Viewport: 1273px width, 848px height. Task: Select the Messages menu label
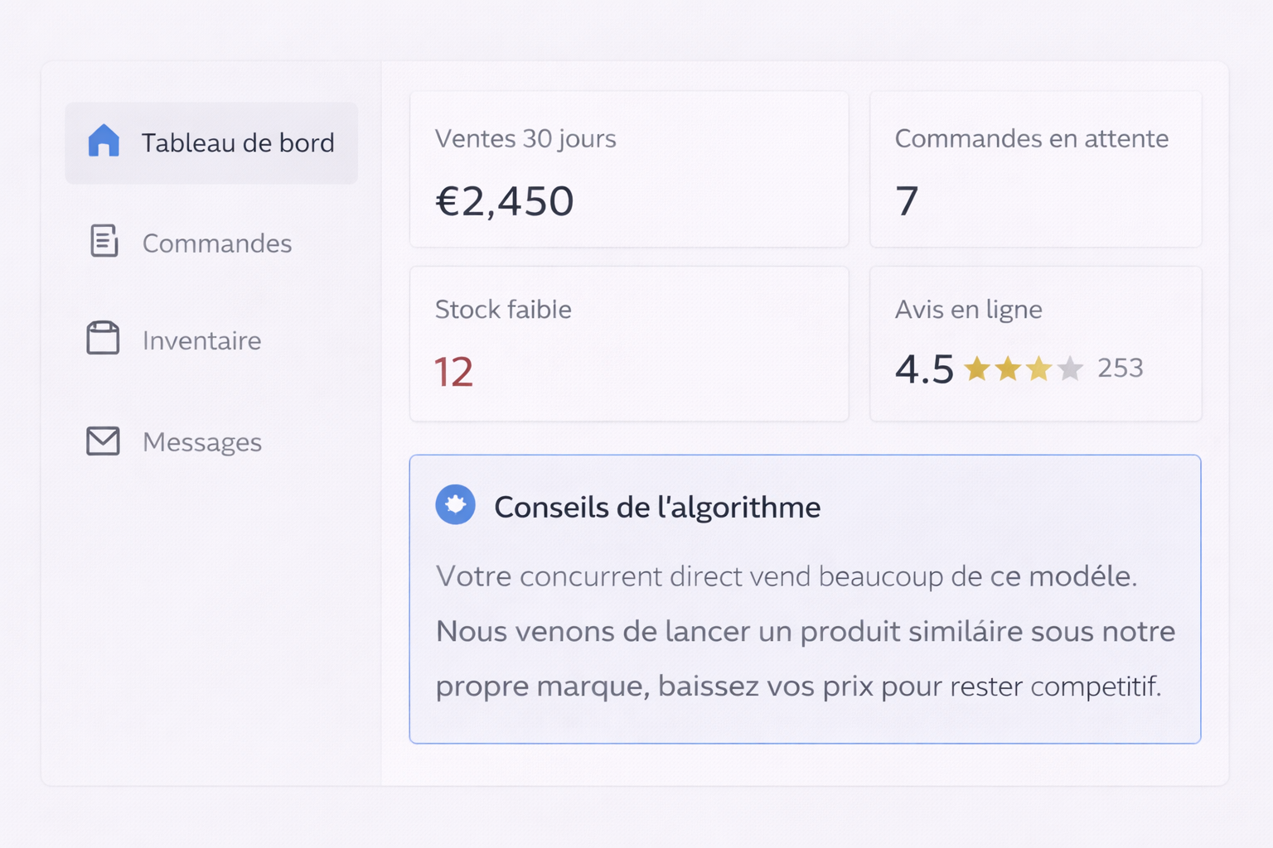coord(201,442)
